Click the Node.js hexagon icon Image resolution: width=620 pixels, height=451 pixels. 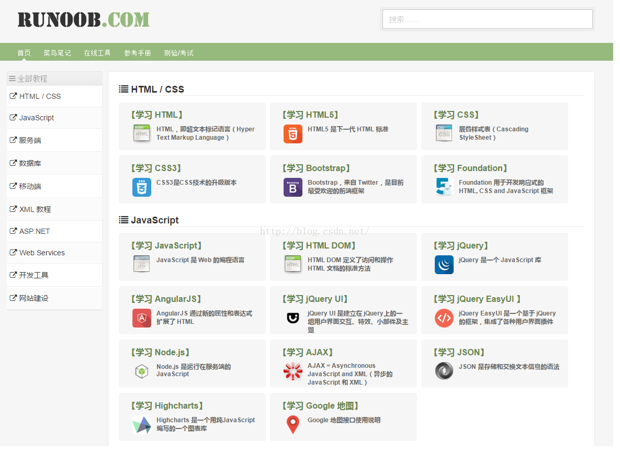click(143, 375)
